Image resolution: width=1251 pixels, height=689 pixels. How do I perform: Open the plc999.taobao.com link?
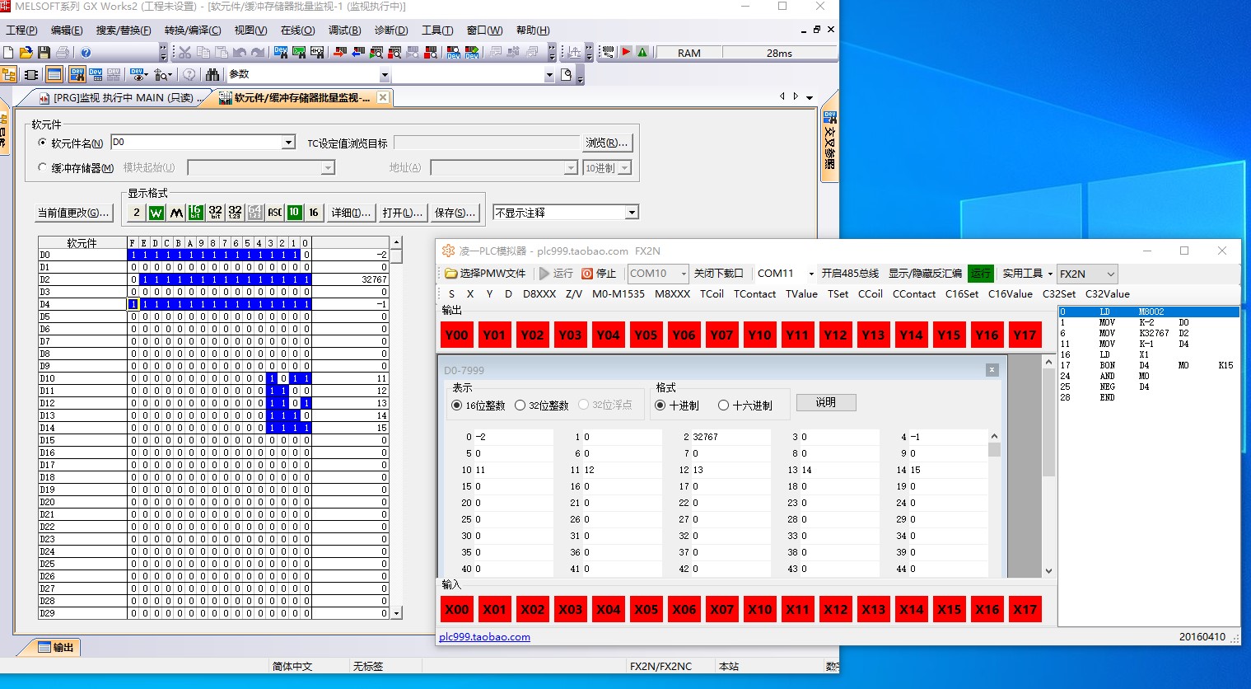pyautogui.click(x=484, y=637)
